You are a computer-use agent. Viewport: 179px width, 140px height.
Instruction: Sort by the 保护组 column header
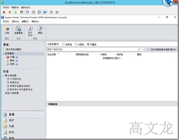click(x=120, y=55)
